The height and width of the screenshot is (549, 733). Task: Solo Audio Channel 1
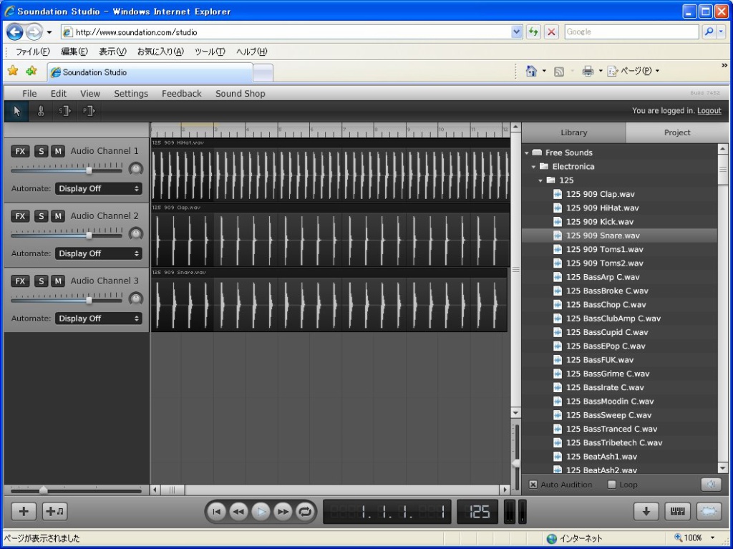pyautogui.click(x=41, y=151)
